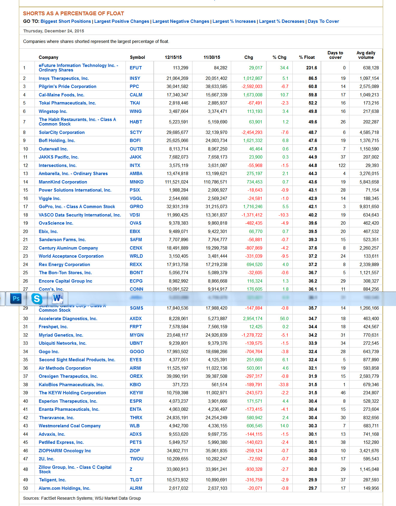Click the Sources: FactSet Research Systems footer text
The width and height of the screenshot is (396, 506).
82,498
